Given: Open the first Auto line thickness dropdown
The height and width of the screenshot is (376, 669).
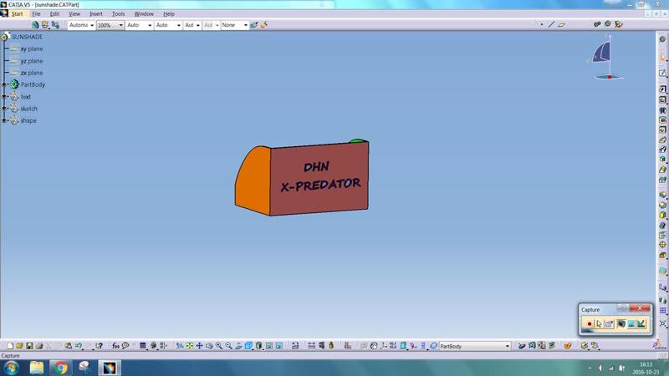Looking at the screenshot, I should click(150, 25).
